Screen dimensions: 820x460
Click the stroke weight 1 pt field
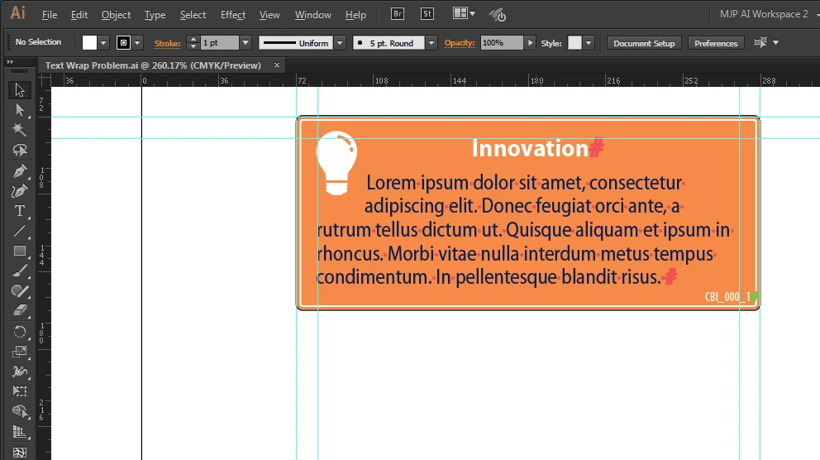coord(220,43)
